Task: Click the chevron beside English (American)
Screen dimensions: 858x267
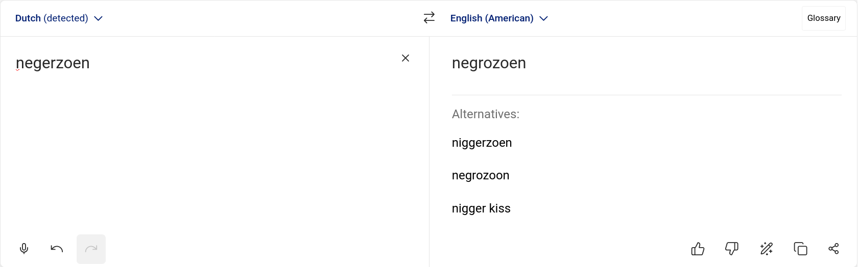Action: 544,18
